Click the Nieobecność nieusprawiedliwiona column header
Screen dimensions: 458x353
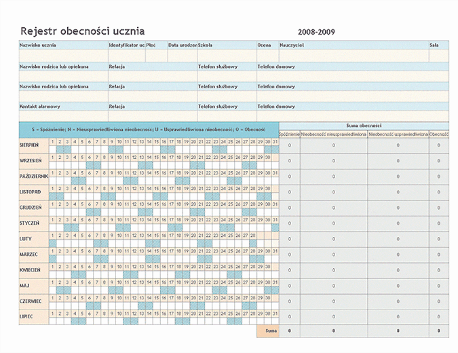coord(333,134)
